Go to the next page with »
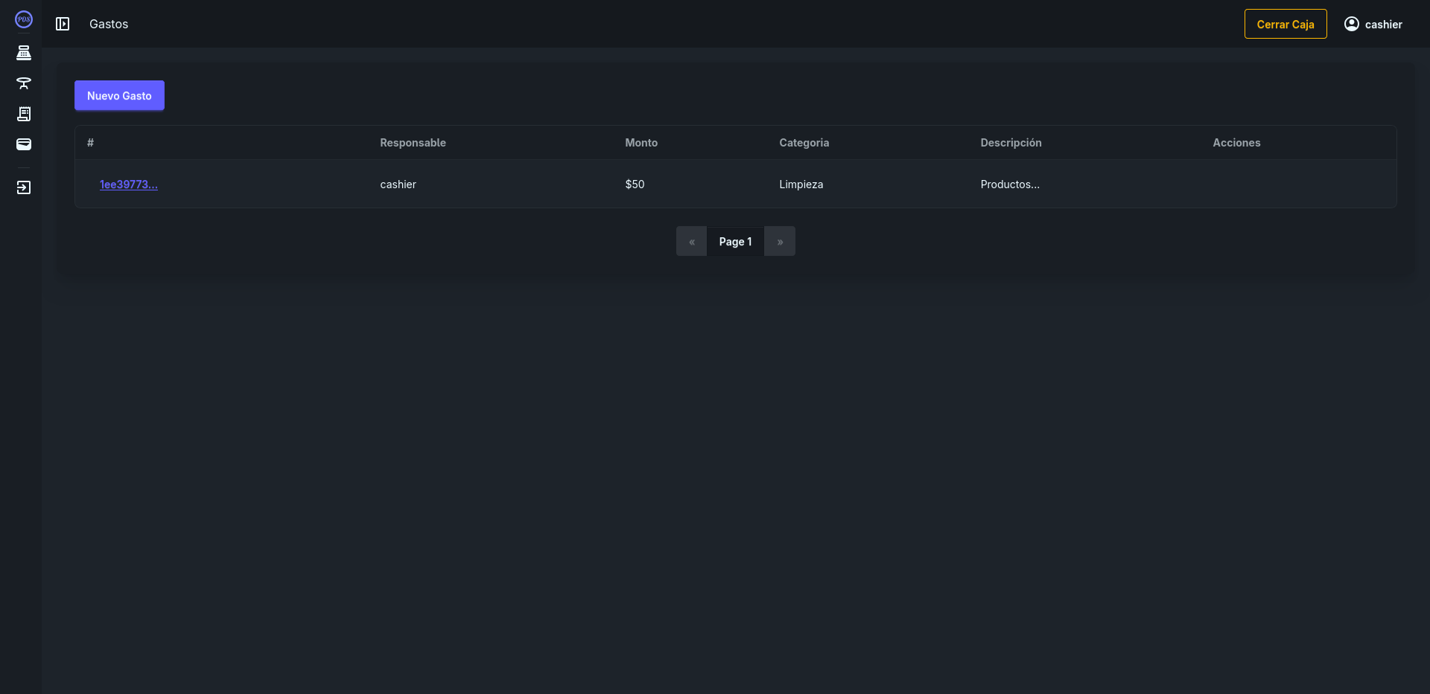This screenshot has width=1430, height=694. [x=780, y=242]
